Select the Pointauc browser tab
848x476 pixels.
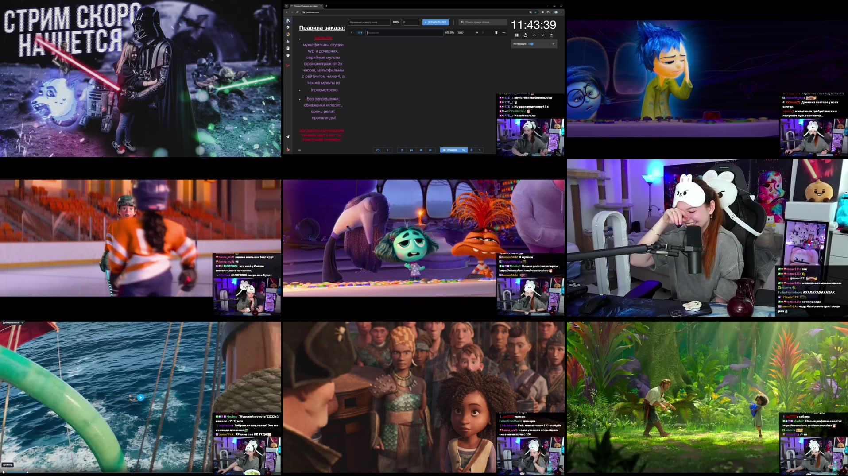tap(306, 6)
